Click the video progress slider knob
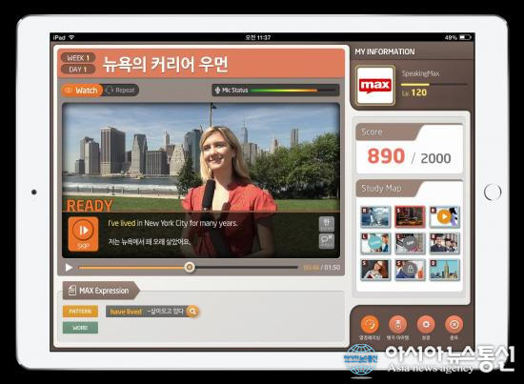524x384 pixels. click(x=190, y=267)
